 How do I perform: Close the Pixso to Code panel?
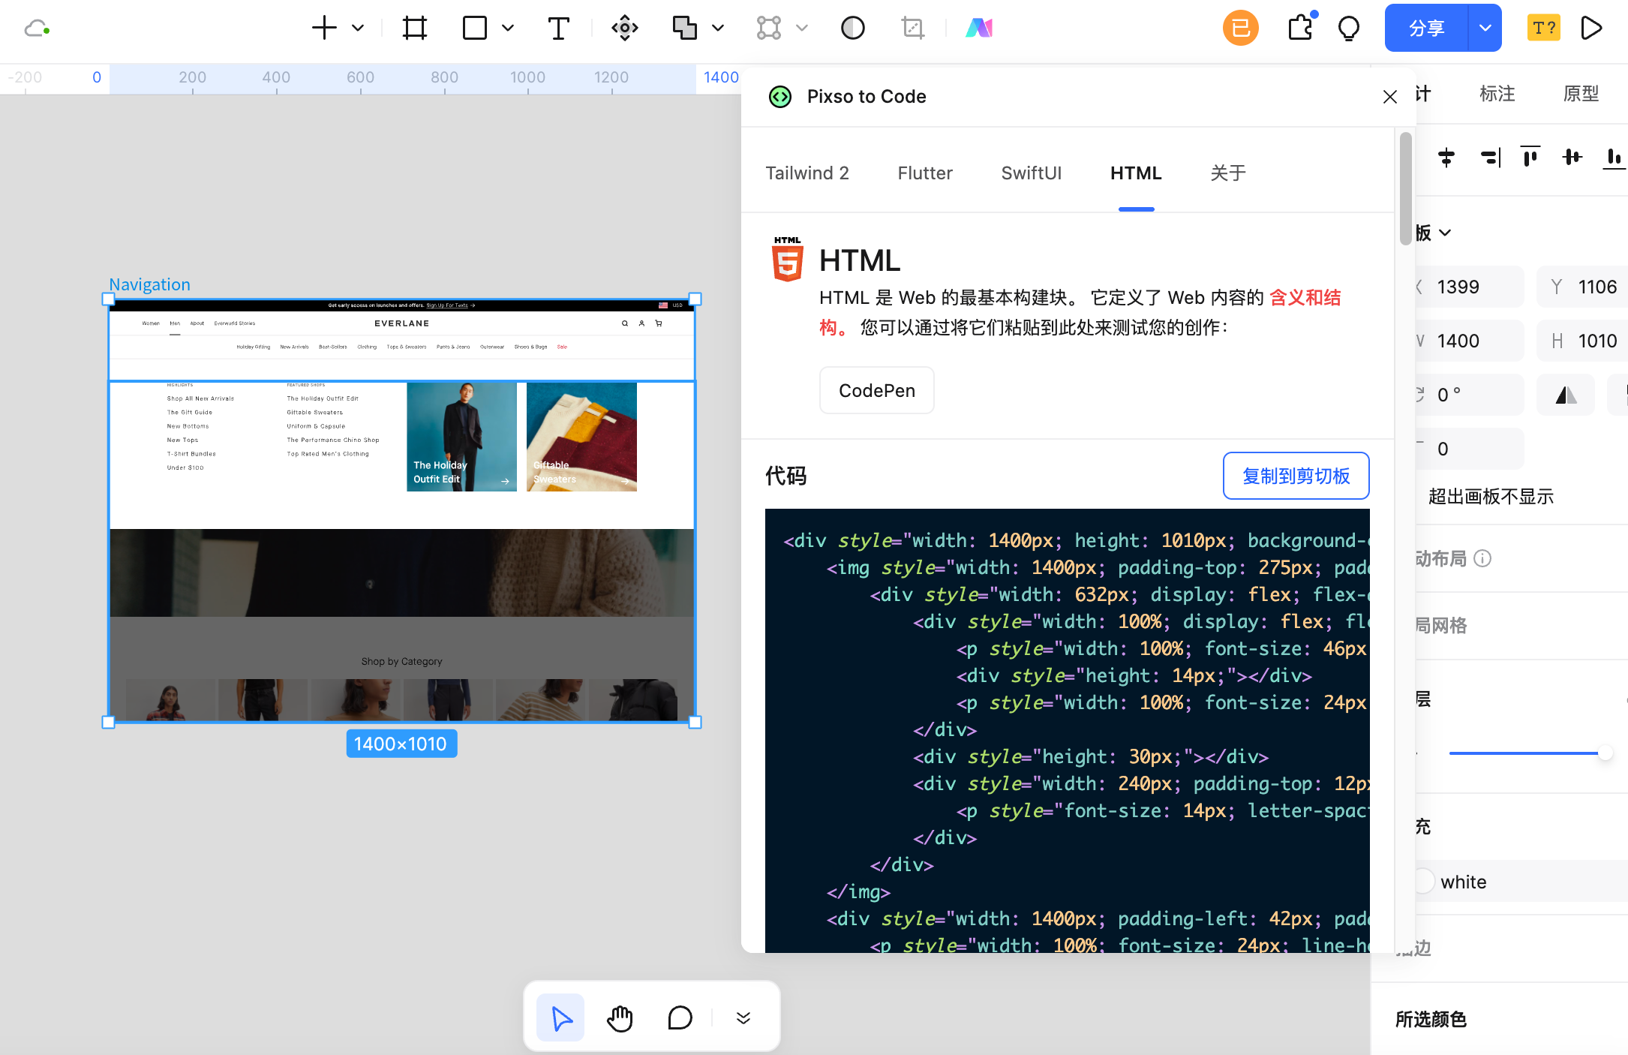pos(1389,97)
